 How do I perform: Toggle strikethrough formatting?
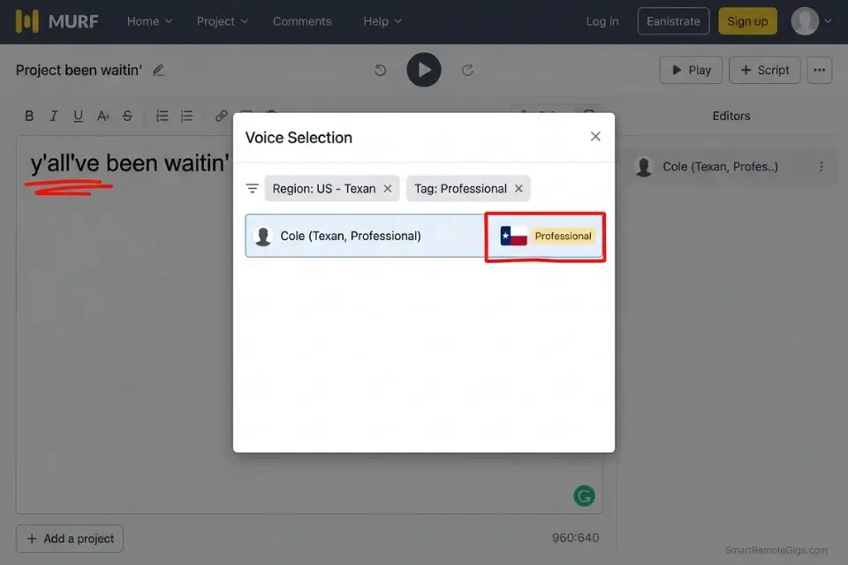click(127, 116)
